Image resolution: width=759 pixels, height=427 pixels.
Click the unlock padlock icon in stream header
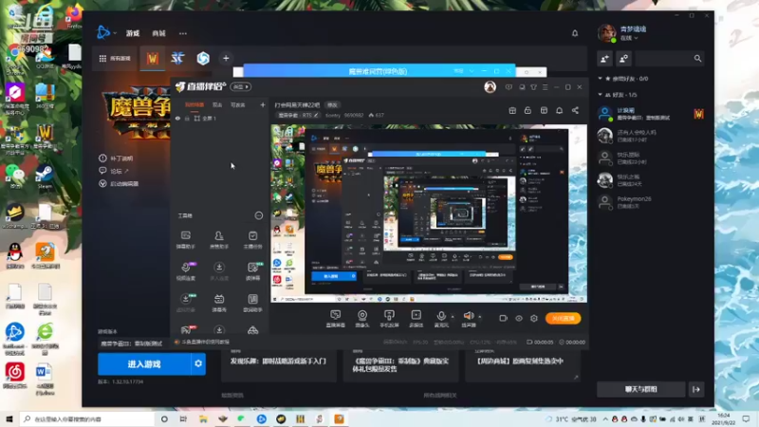tap(528, 110)
